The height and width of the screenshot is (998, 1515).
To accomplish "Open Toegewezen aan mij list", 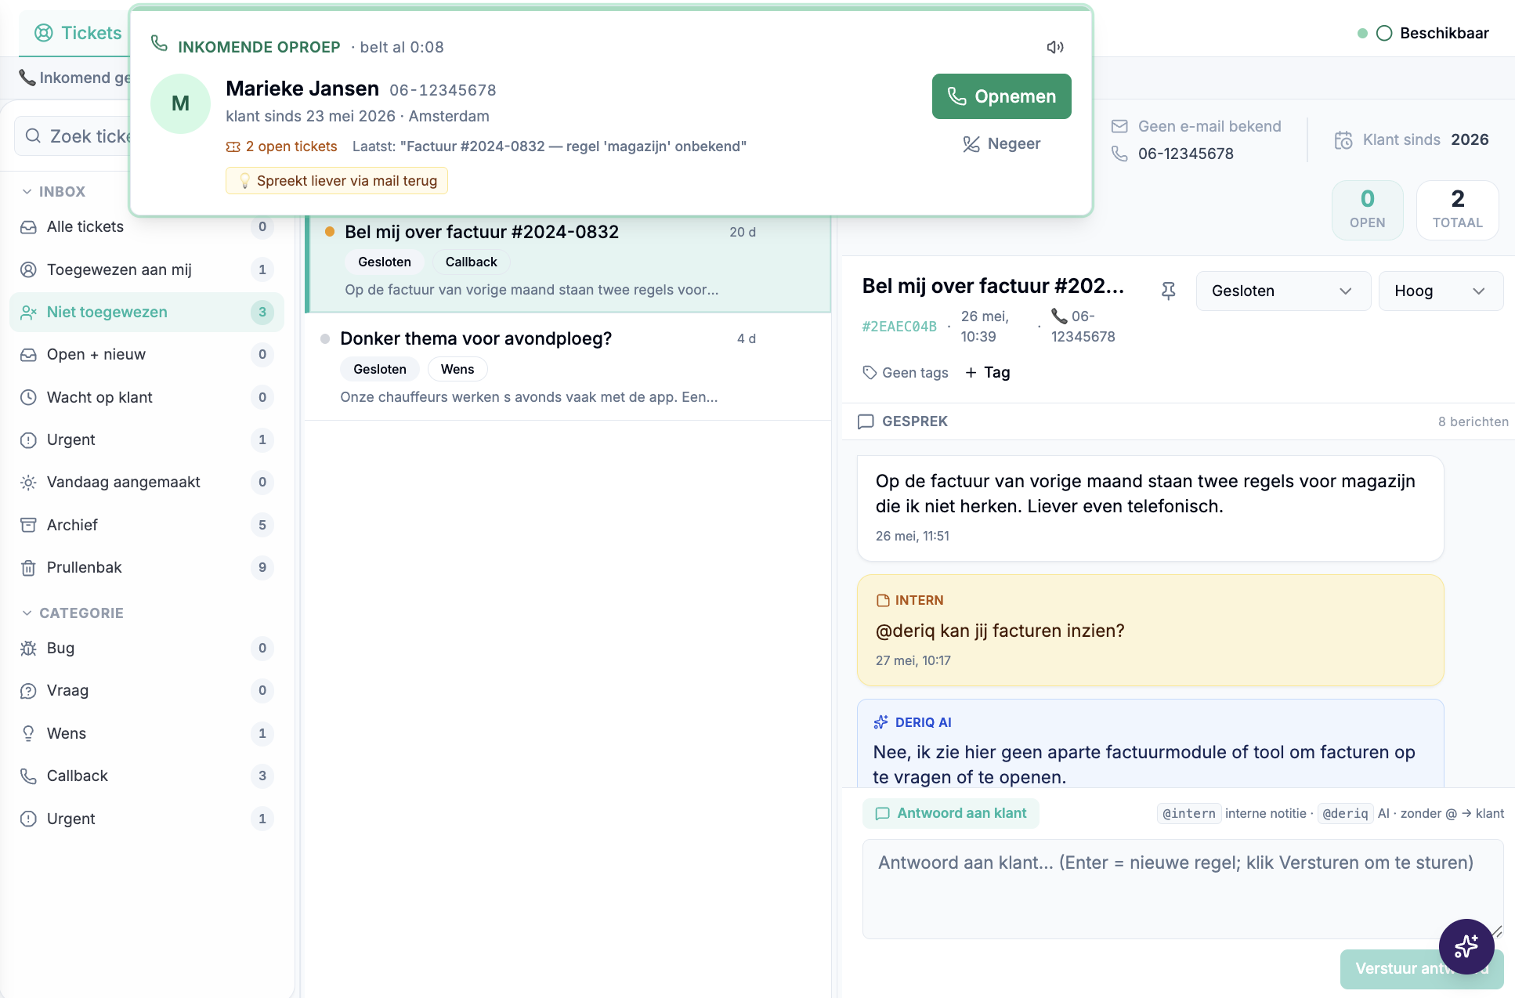I will (x=146, y=269).
